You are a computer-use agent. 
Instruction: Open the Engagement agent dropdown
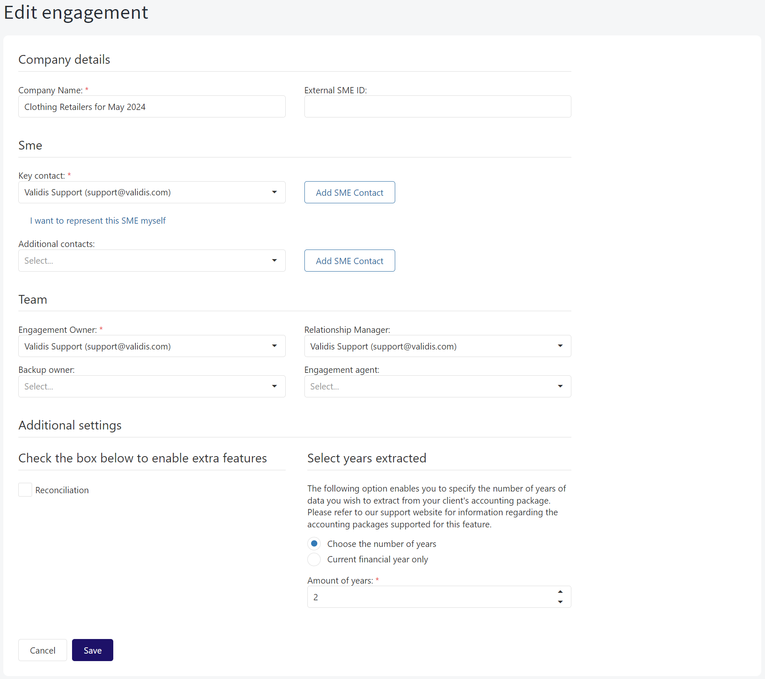tap(438, 387)
